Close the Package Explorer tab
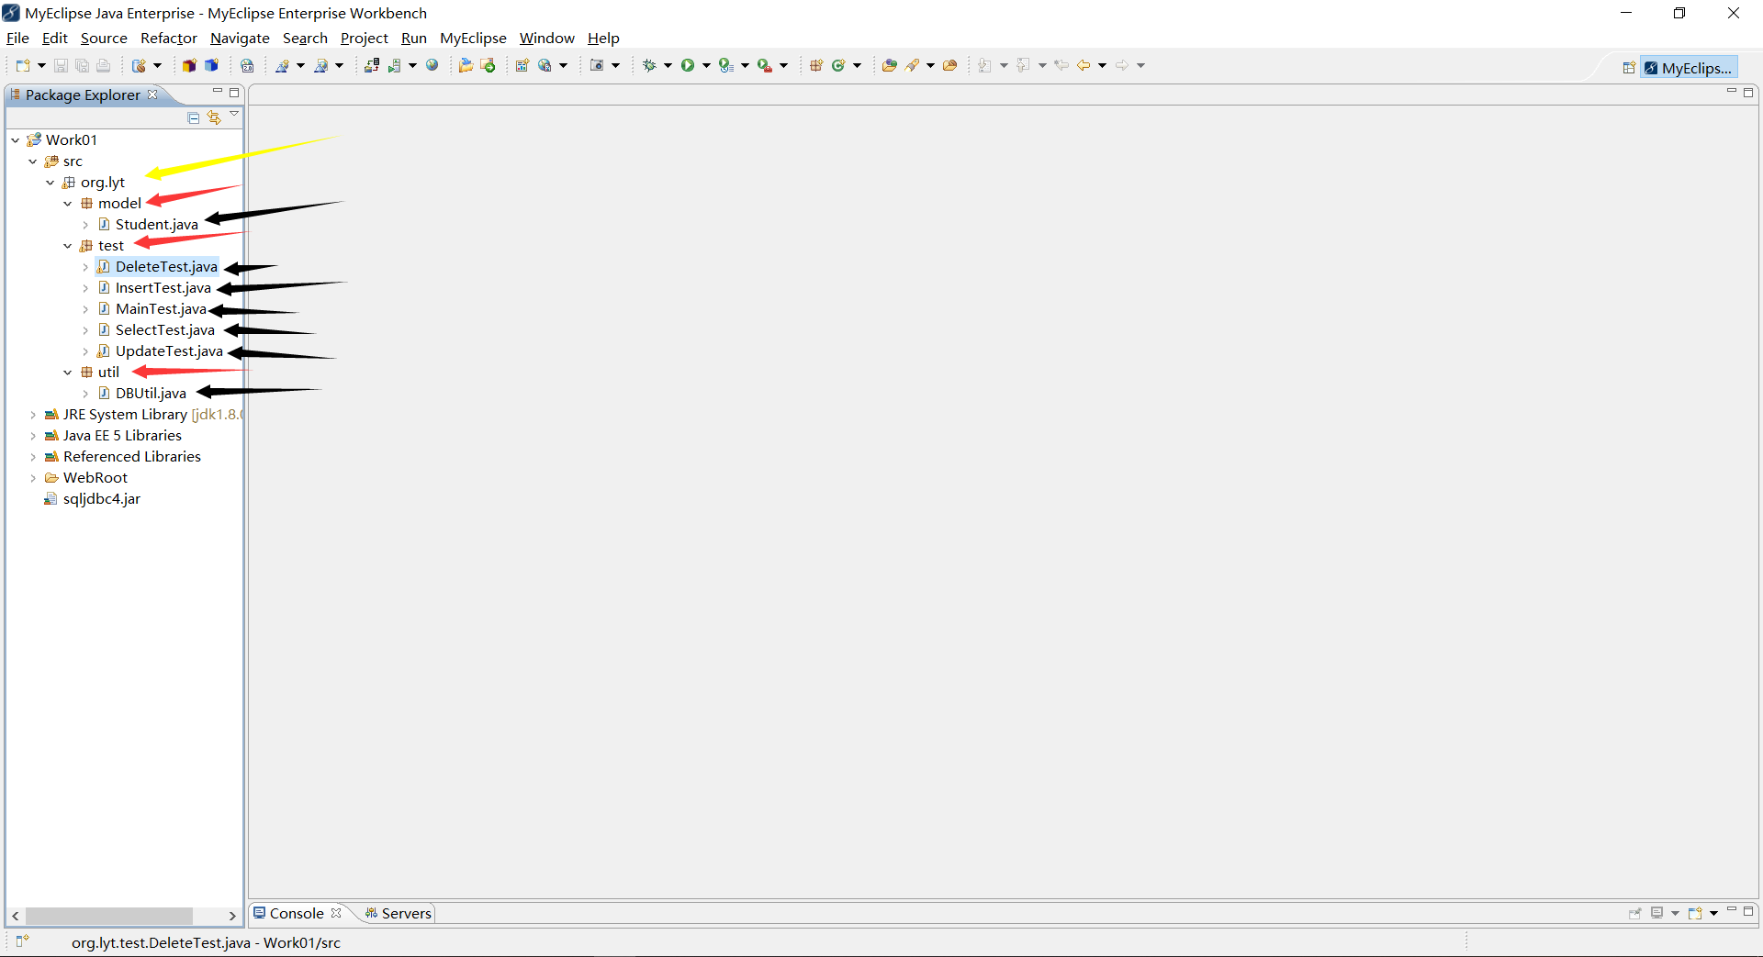Image resolution: width=1763 pixels, height=957 pixels. (x=152, y=95)
